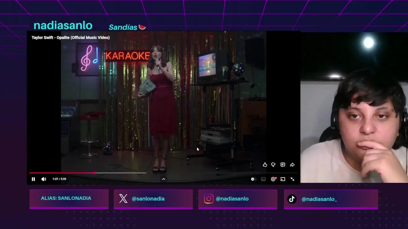Click the @nadiasanlo_ TikTok handle
The width and height of the screenshot is (408, 229).
[319, 199]
